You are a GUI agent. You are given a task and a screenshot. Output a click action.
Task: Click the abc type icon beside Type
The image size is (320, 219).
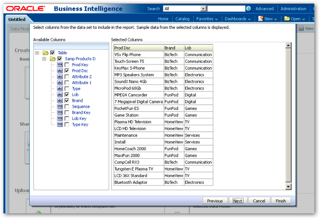coord(60,88)
